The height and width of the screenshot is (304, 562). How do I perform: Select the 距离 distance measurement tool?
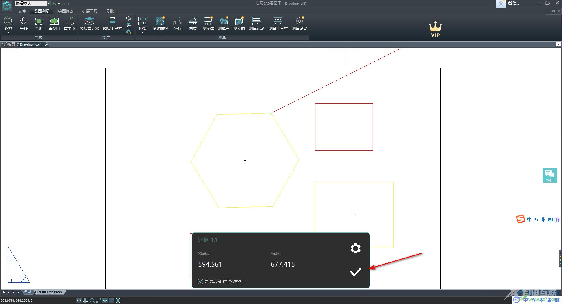pos(143,23)
